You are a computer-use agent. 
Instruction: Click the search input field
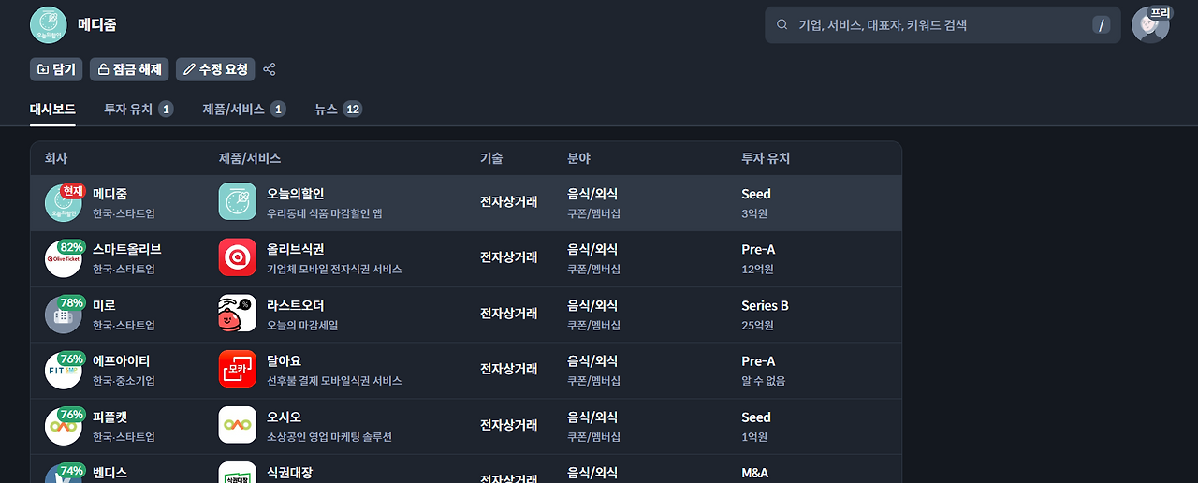point(936,25)
